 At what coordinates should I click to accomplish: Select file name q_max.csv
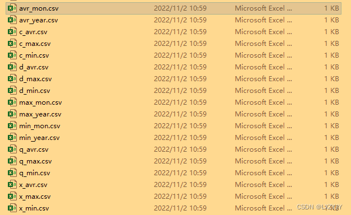(35, 161)
